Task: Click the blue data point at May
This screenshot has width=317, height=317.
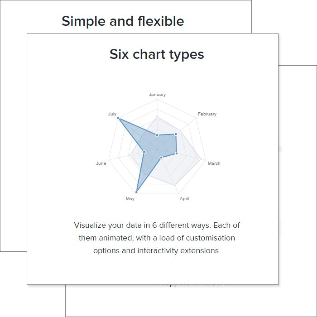Action: click(x=136, y=192)
